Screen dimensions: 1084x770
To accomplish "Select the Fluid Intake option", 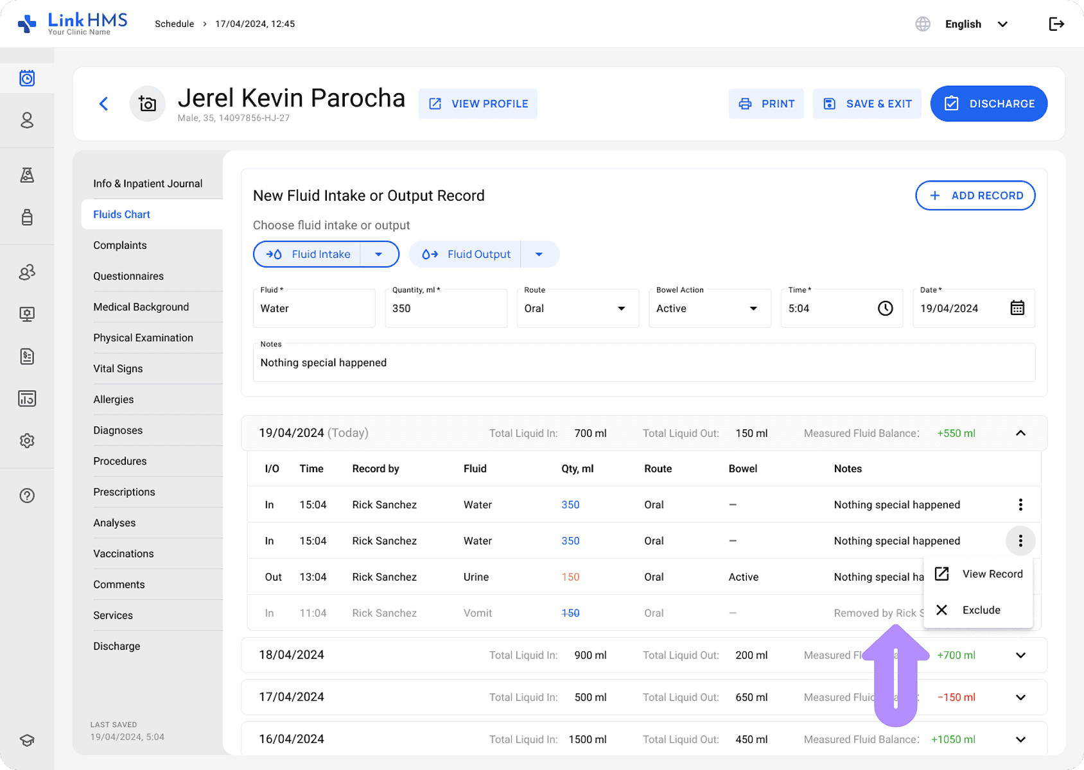I will coord(309,254).
